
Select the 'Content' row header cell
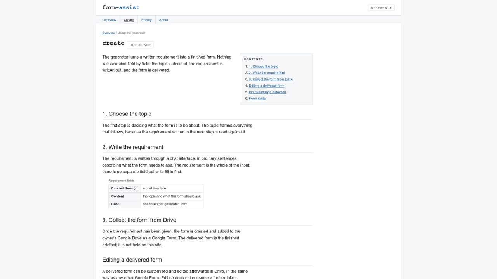click(124, 196)
